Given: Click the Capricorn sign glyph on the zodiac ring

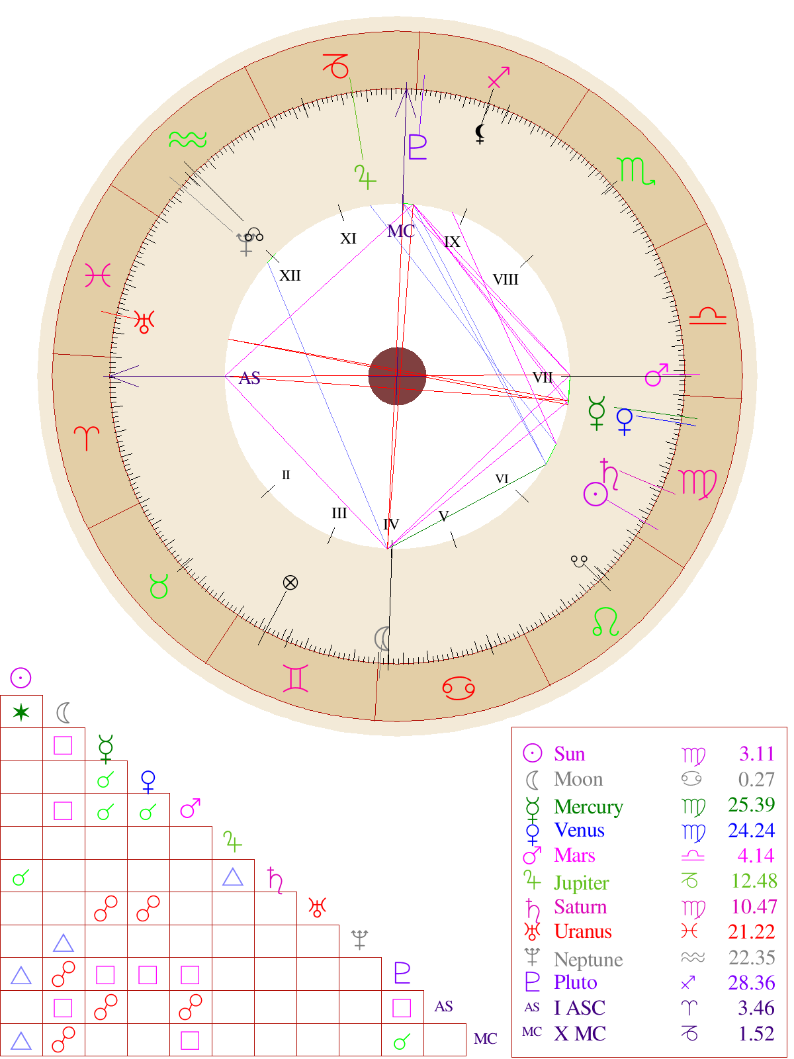Looking at the screenshot, I should tap(336, 66).
